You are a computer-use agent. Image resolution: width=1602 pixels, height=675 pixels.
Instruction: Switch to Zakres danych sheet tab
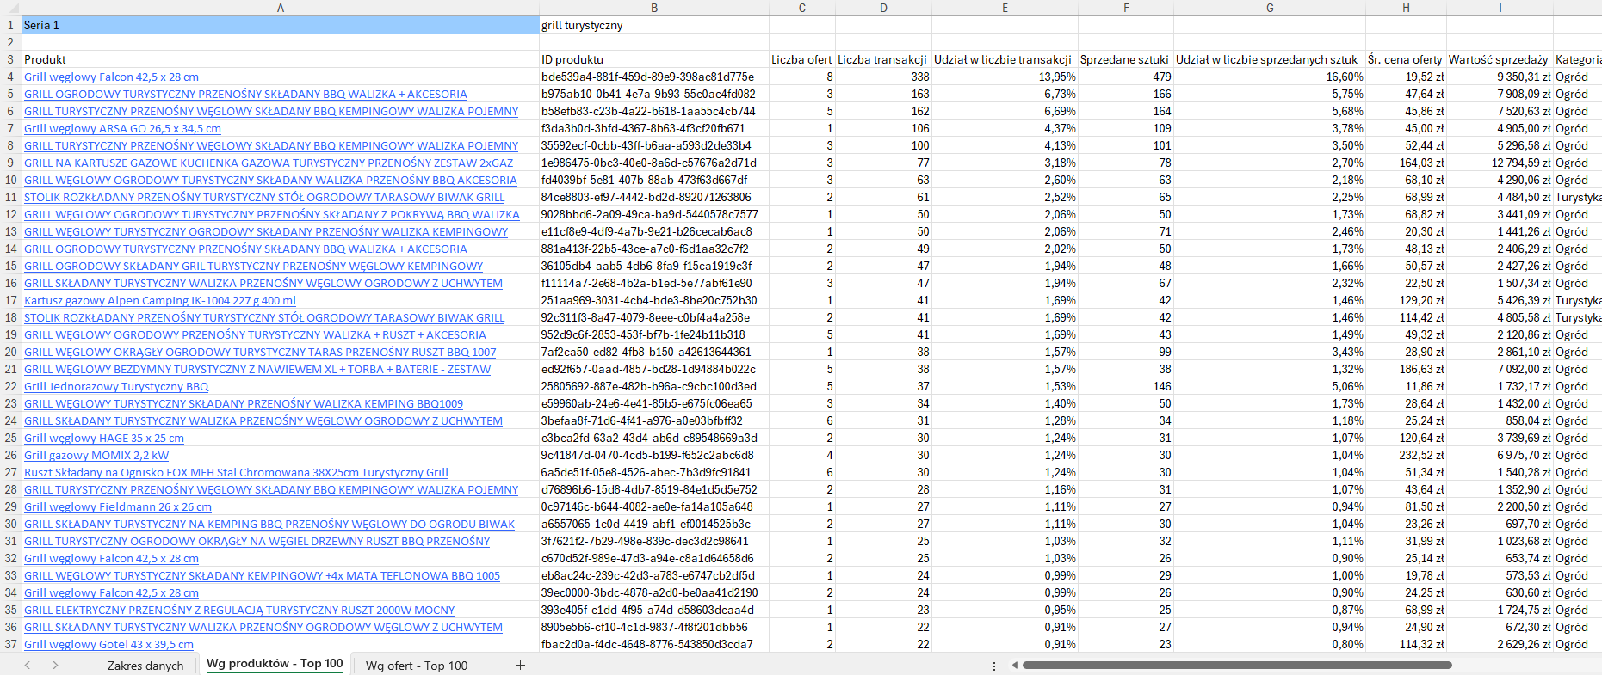pos(145,666)
